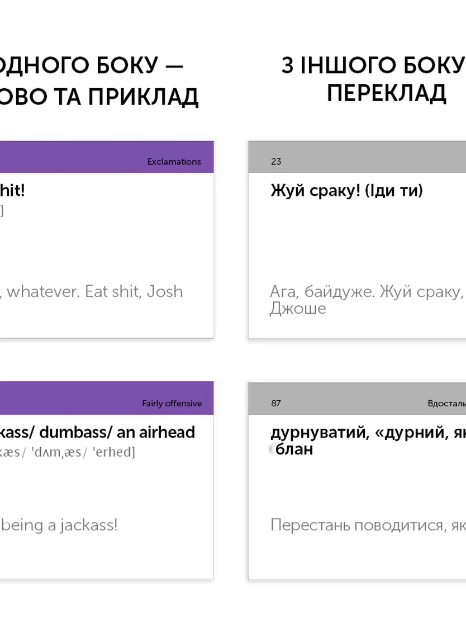Click the heading 'З ІНШОГО БОКУ'

[x=373, y=66]
